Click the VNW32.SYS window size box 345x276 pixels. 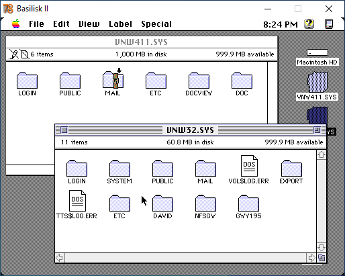pos(322,258)
